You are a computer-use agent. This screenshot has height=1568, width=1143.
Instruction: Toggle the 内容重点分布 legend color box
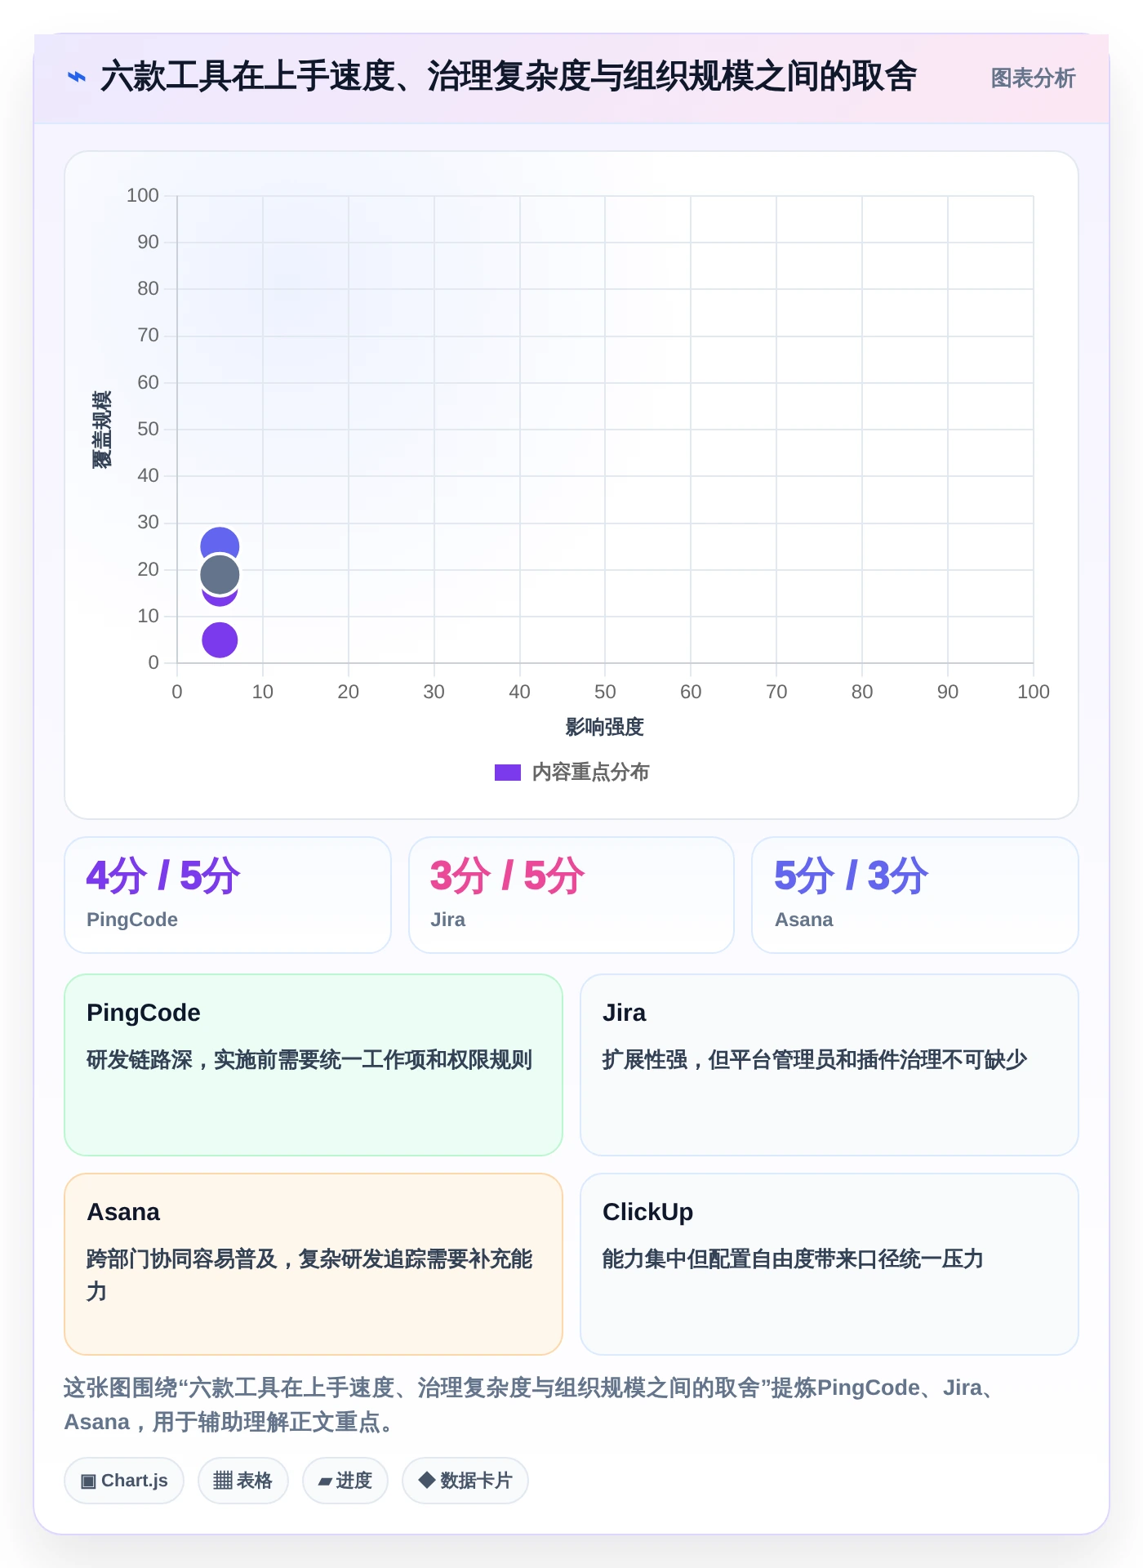[508, 773]
